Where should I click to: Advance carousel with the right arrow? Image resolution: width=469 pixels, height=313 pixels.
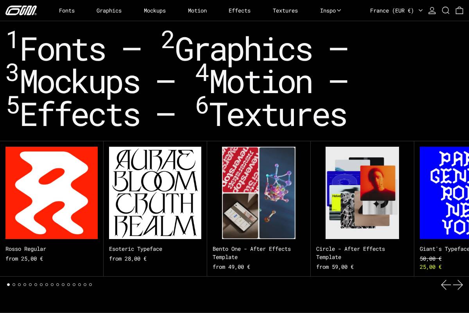click(x=458, y=285)
